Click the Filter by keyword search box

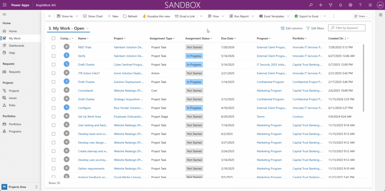(349, 28)
